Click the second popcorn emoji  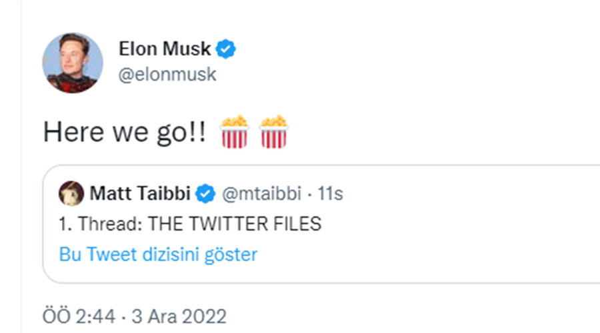(x=273, y=131)
